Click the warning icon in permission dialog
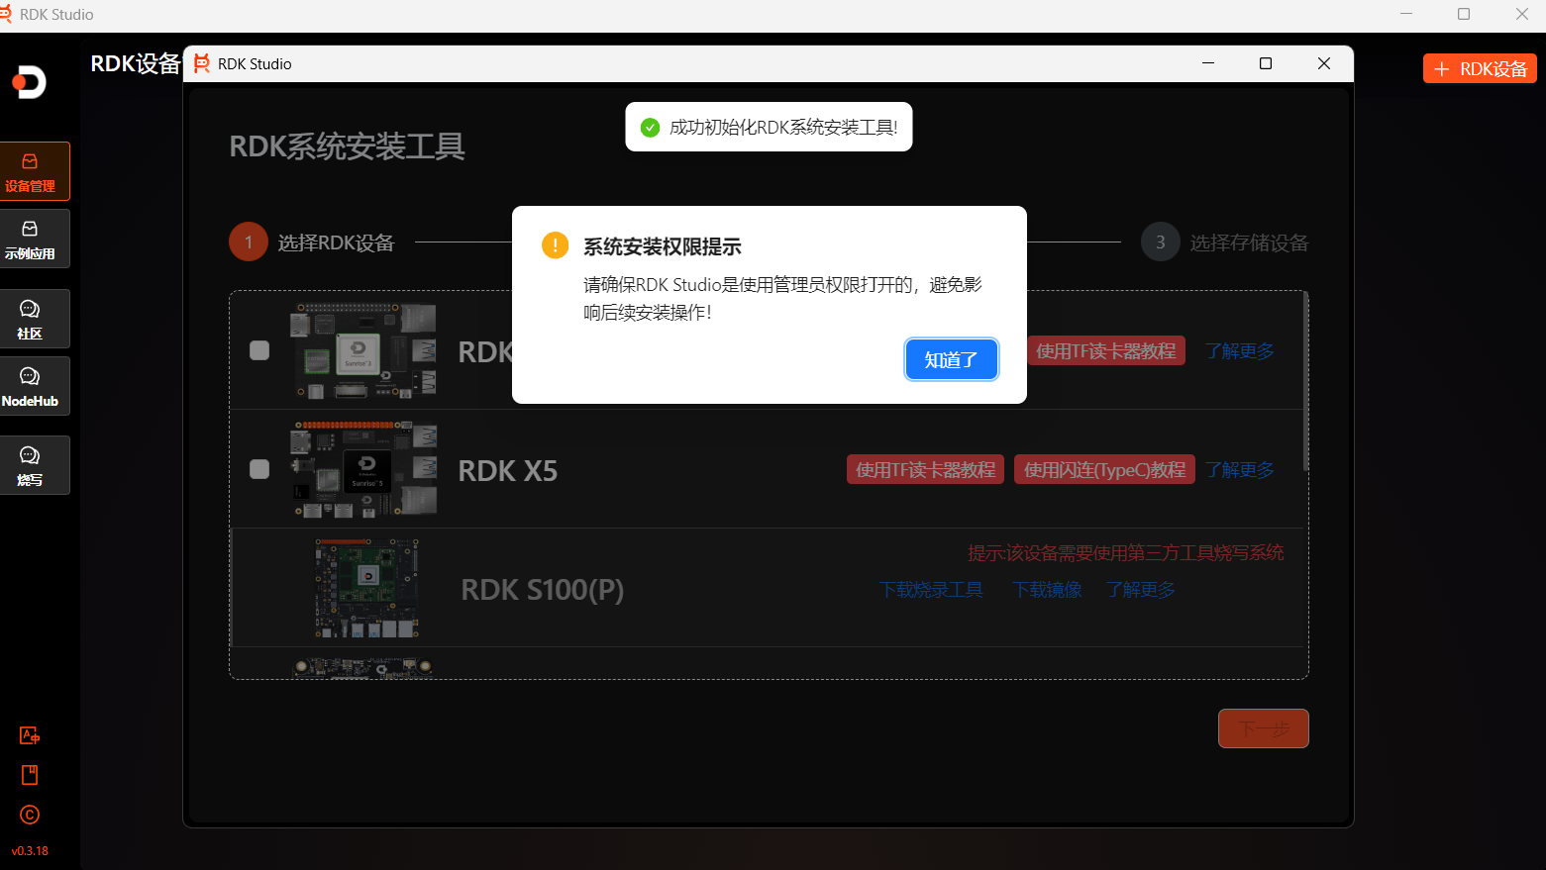 [x=556, y=245]
